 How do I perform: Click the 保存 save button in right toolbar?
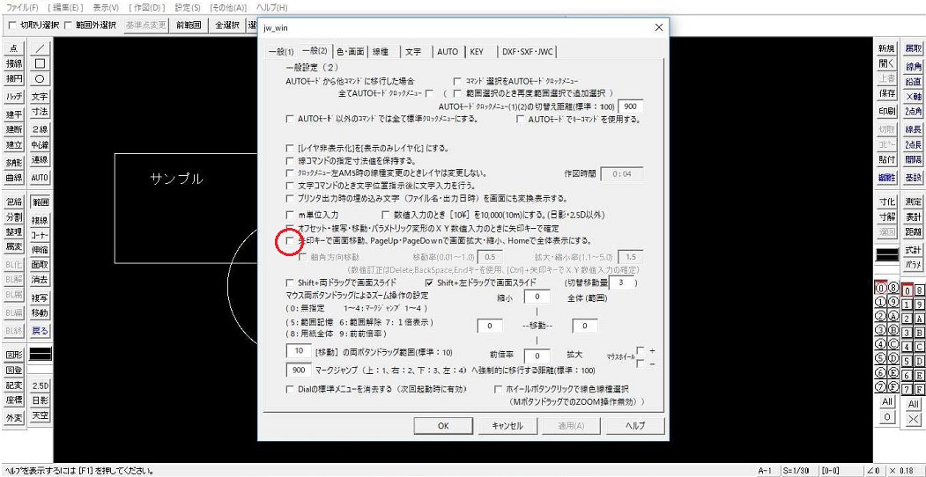pyautogui.click(x=886, y=94)
